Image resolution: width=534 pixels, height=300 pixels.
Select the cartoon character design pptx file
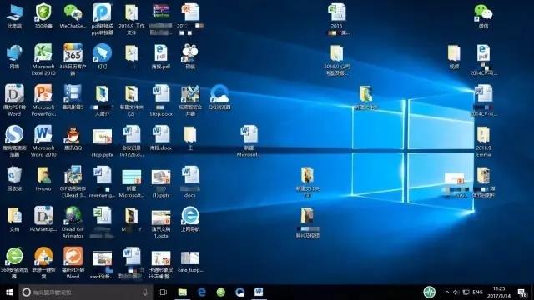tap(161, 265)
